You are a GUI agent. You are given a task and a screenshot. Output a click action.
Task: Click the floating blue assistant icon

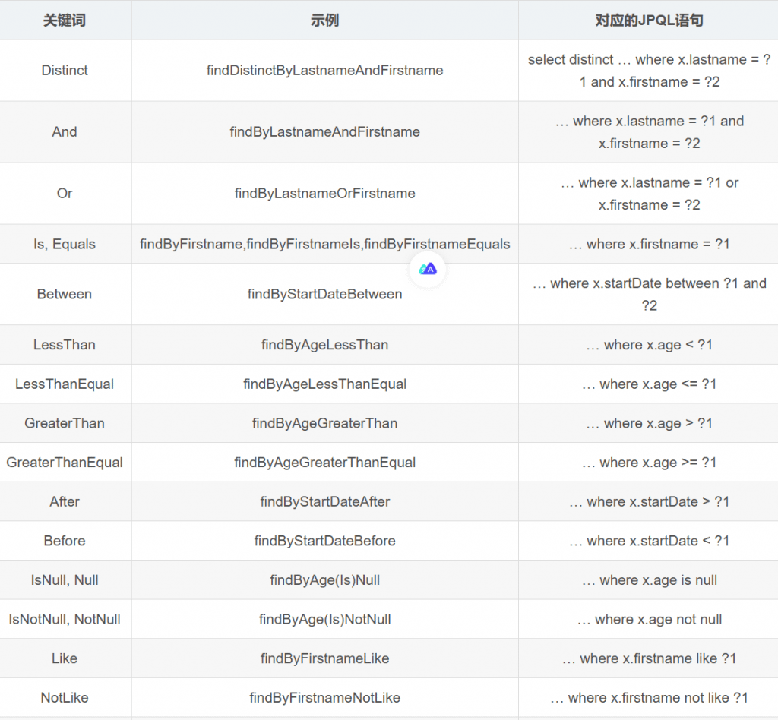(x=428, y=269)
